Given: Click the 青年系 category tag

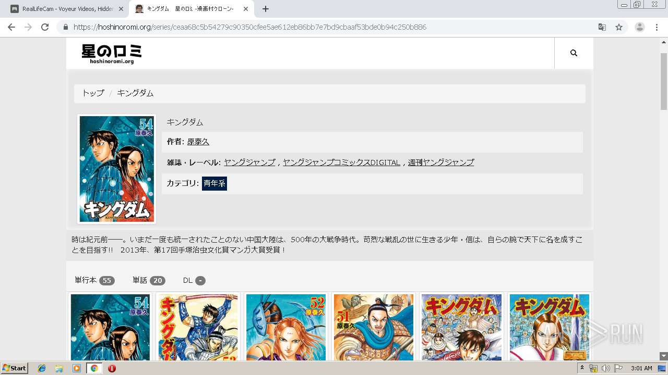Looking at the screenshot, I should 214,183.
